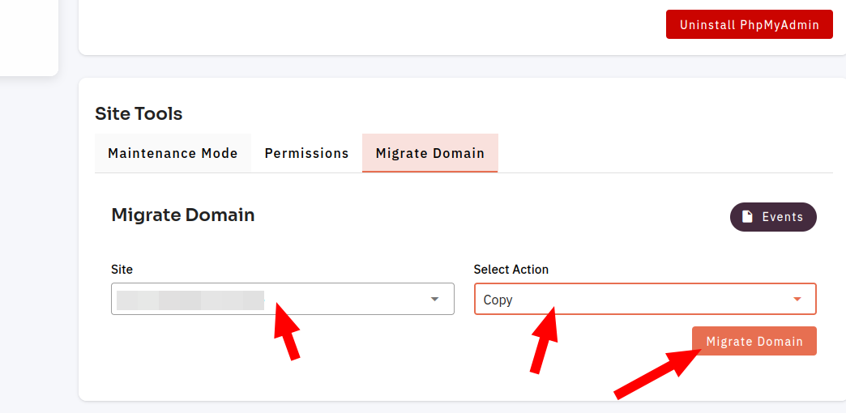
Task: Click the Site field label
Action: click(x=122, y=269)
